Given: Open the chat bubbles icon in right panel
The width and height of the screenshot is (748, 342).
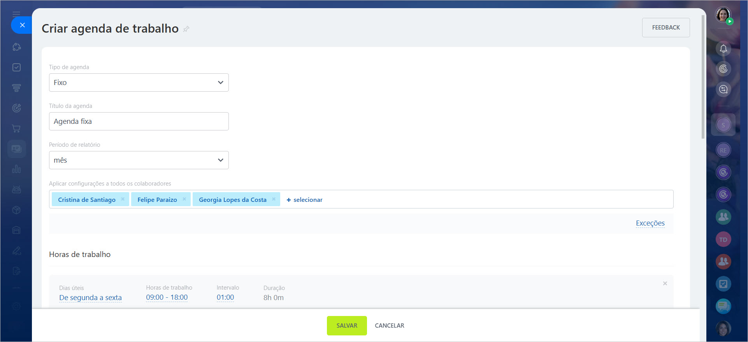Looking at the screenshot, I should (723, 306).
